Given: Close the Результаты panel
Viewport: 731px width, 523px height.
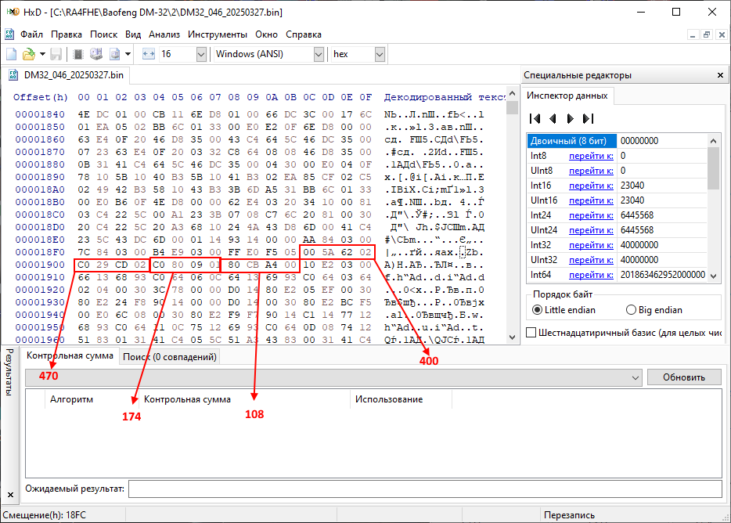Looking at the screenshot, I should (10, 495).
